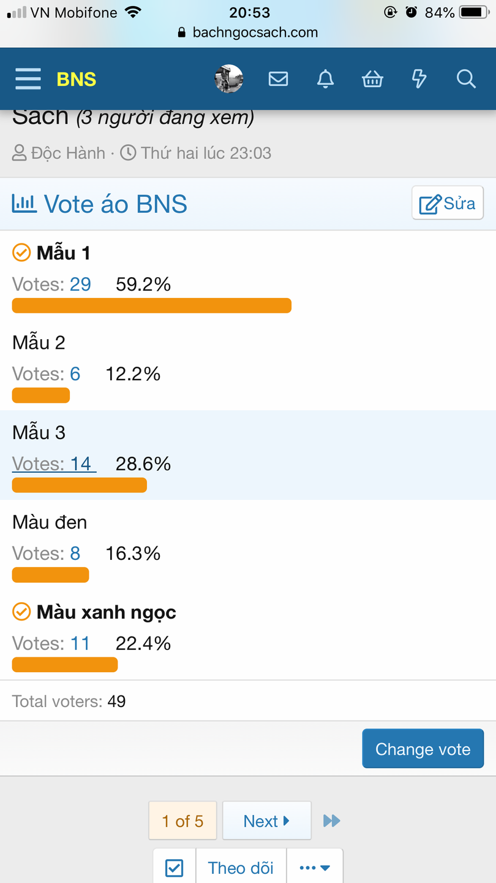Image resolution: width=496 pixels, height=883 pixels.
Task: Open the envelope messages inbox
Action: 278,79
